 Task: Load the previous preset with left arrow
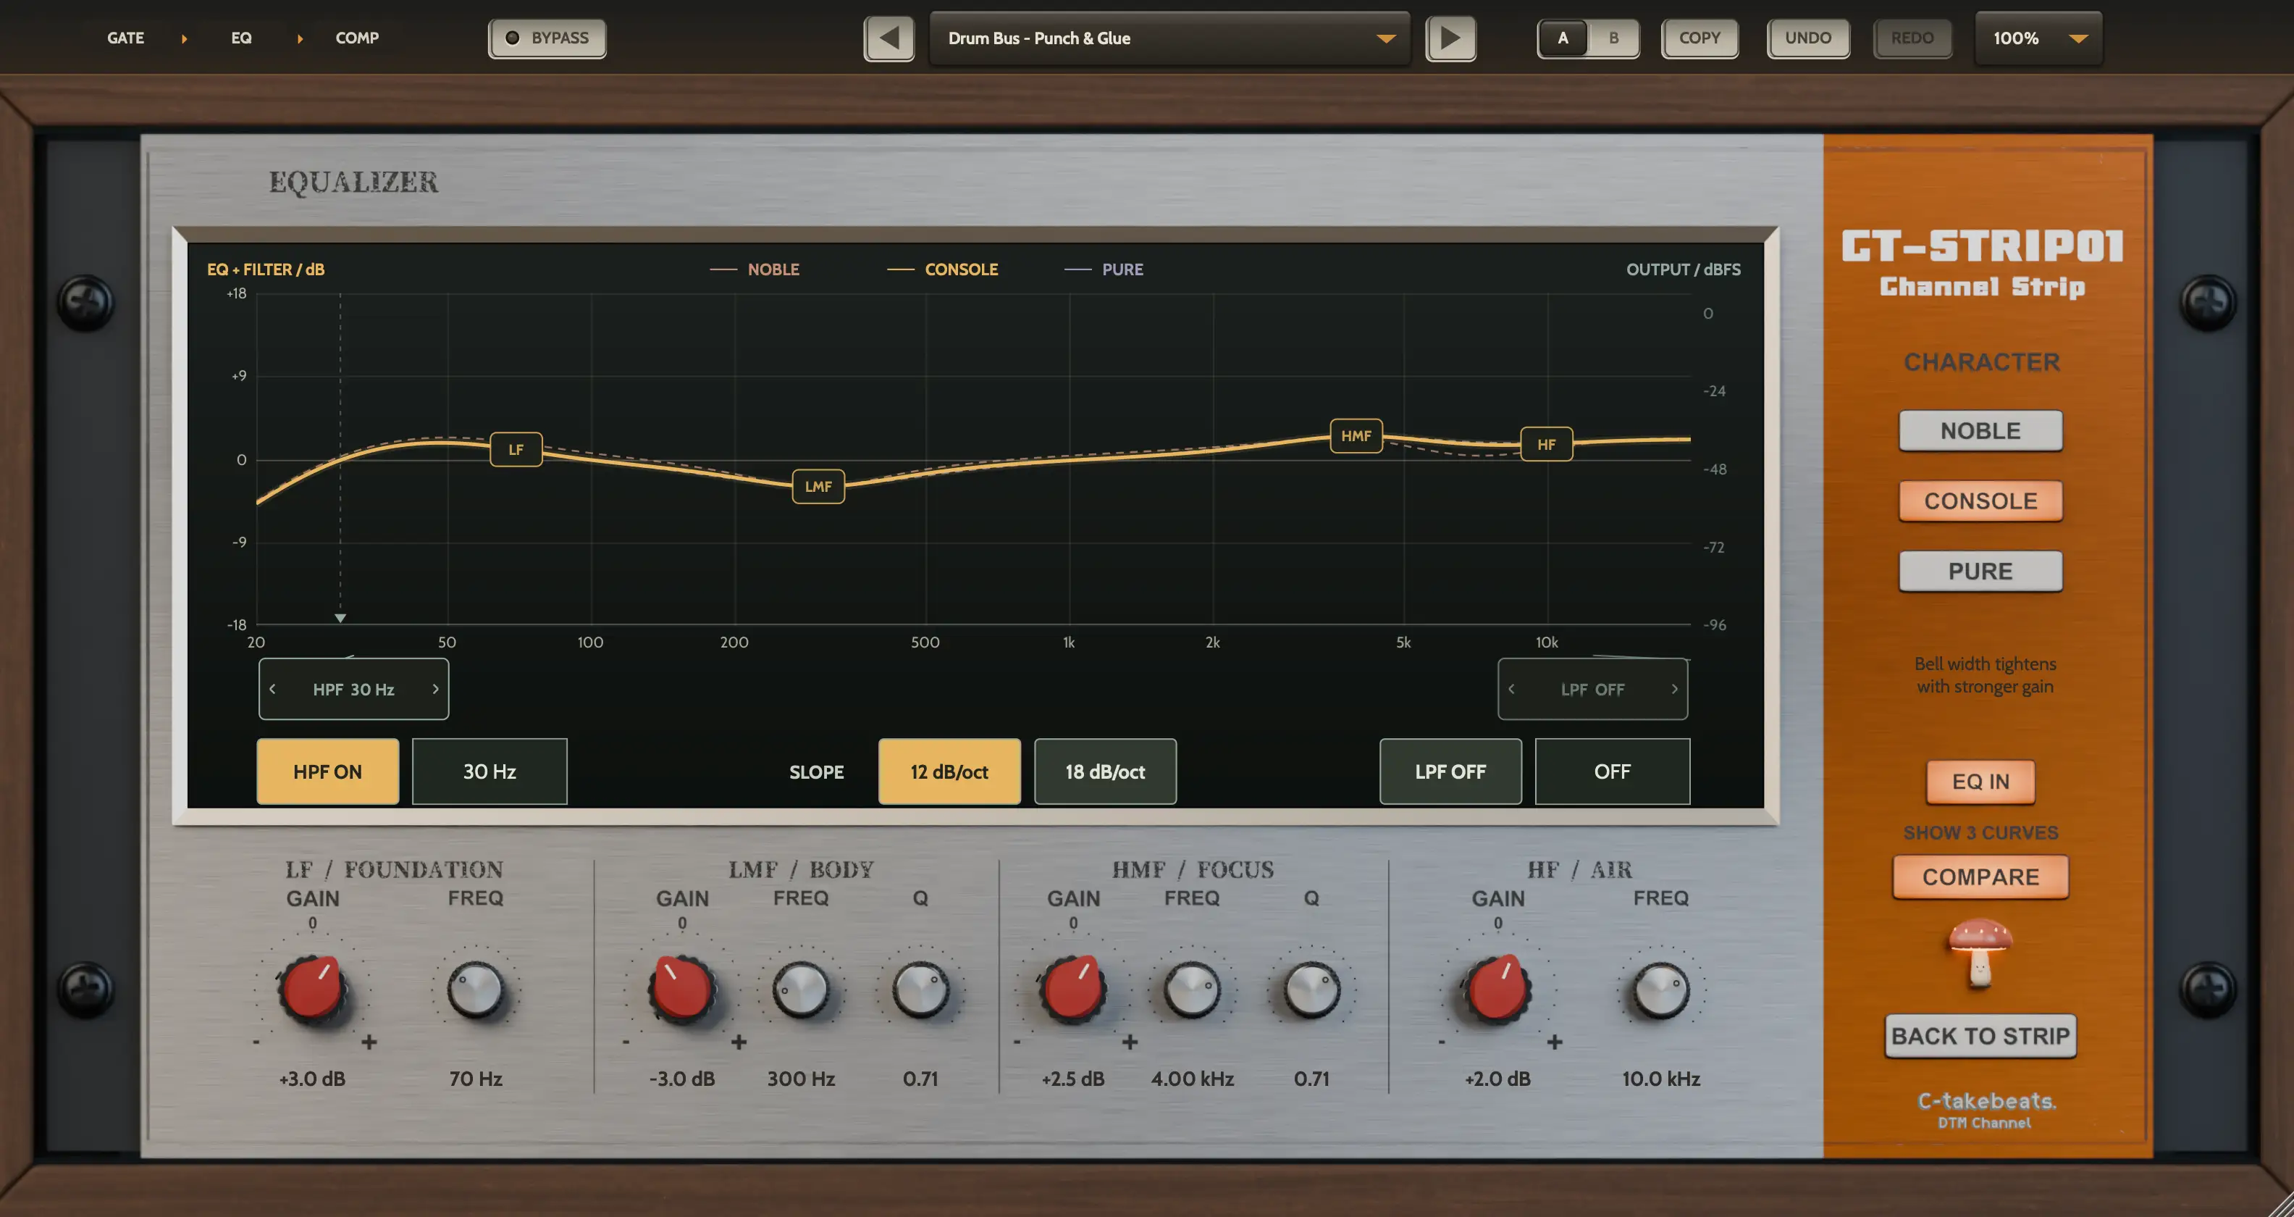pos(888,38)
